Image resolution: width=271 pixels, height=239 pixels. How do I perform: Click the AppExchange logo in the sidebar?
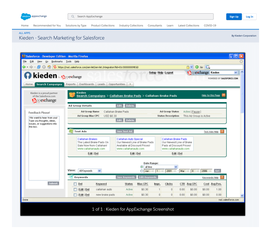pos(44,101)
